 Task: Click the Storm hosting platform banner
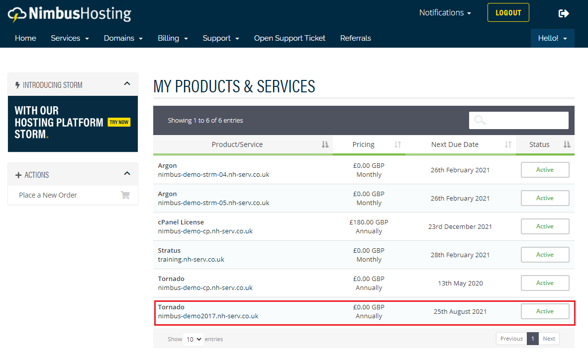point(73,124)
